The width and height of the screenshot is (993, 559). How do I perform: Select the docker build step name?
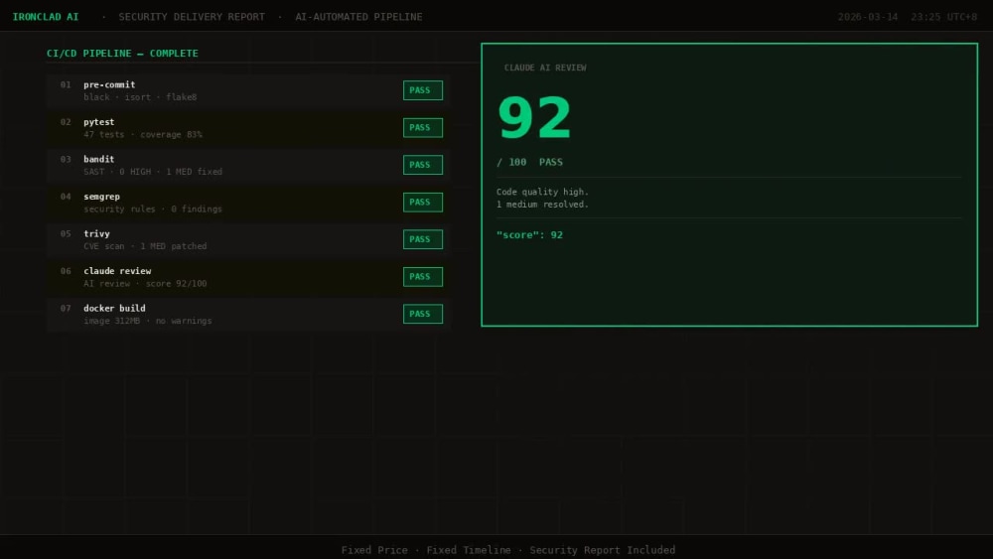(x=114, y=309)
